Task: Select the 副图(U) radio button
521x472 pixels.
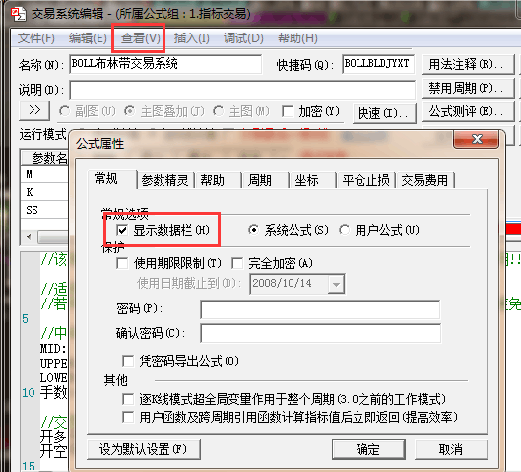Action: (x=64, y=111)
